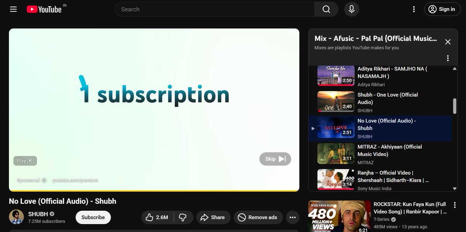Play Aditya Rikhari - SAMJHO NA track
The width and height of the screenshot is (466, 232).
pyautogui.click(x=392, y=73)
